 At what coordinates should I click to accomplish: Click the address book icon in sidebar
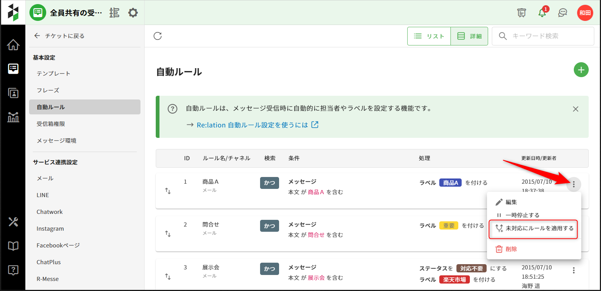(x=13, y=93)
